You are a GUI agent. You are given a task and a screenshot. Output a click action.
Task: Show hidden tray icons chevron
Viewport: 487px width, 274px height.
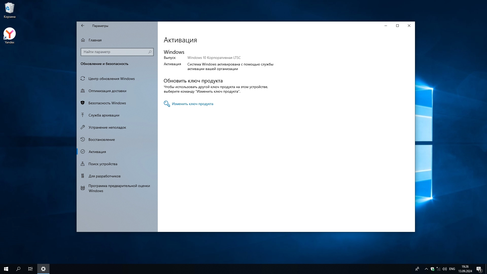(x=426, y=269)
